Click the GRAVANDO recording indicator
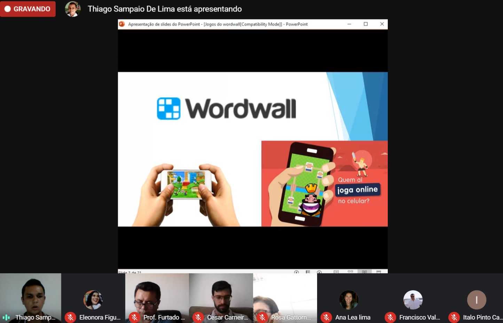The height and width of the screenshot is (323, 503). pos(28,9)
